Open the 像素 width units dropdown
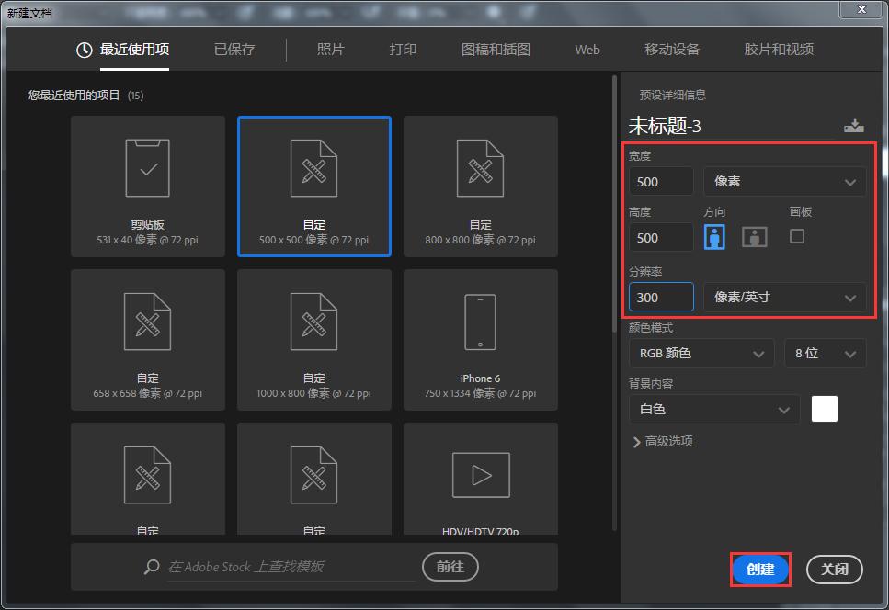The height and width of the screenshot is (610, 889). point(786,181)
